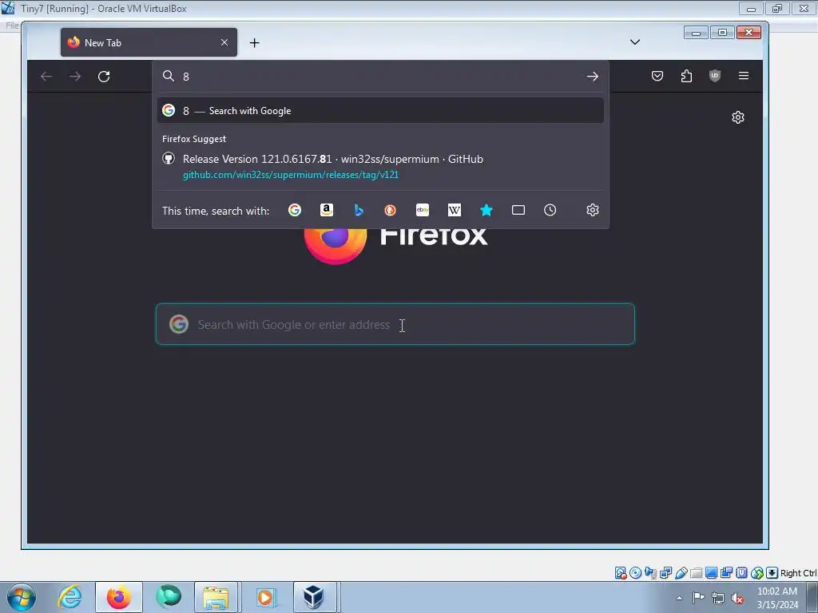Search this time with Wikipedia
The height and width of the screenshot is (613, 818).
pos(455,210)
